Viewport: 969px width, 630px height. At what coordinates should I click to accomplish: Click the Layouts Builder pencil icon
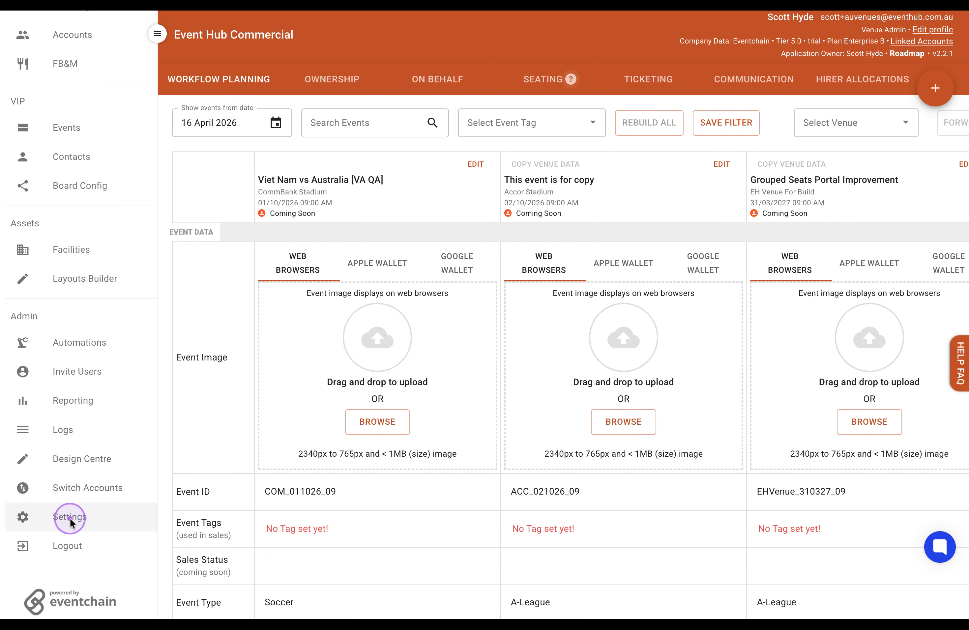click(23, 279)
